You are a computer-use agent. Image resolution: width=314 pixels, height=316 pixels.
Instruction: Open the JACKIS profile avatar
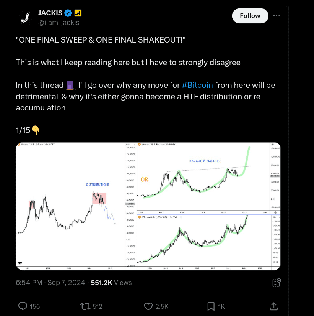pos(25,17)
